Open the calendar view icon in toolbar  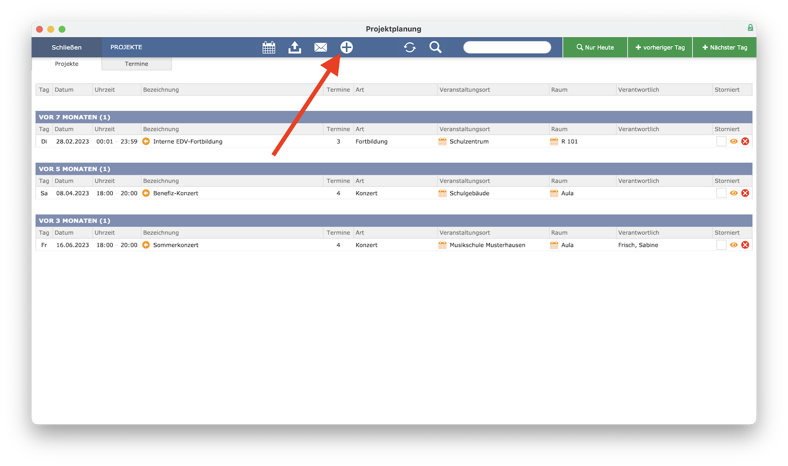[269, 48]
